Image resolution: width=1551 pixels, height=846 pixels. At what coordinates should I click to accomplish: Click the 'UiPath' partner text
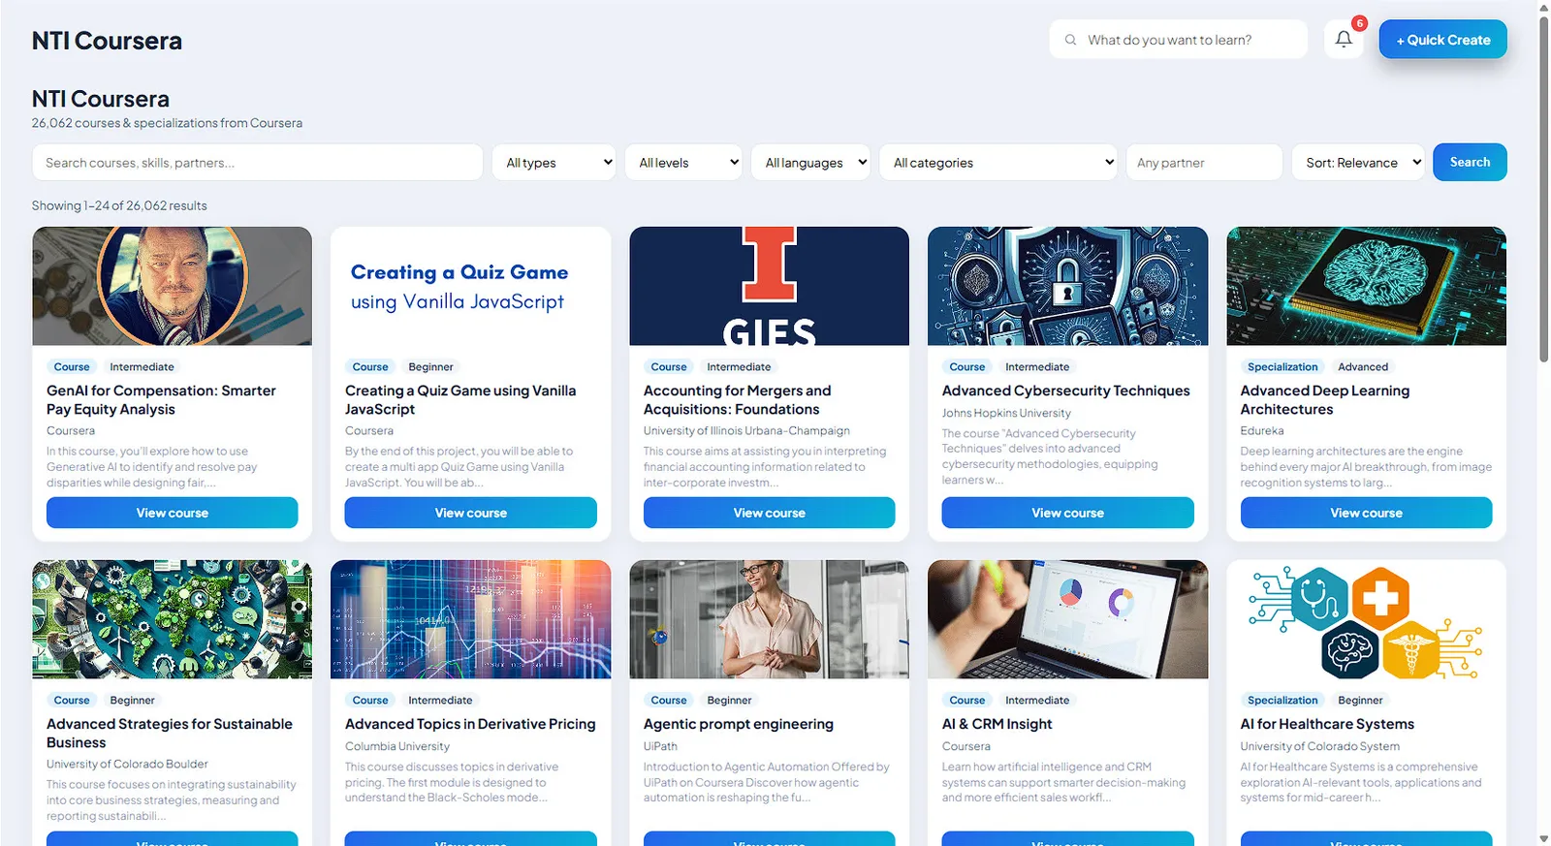(x=660, y=746)
